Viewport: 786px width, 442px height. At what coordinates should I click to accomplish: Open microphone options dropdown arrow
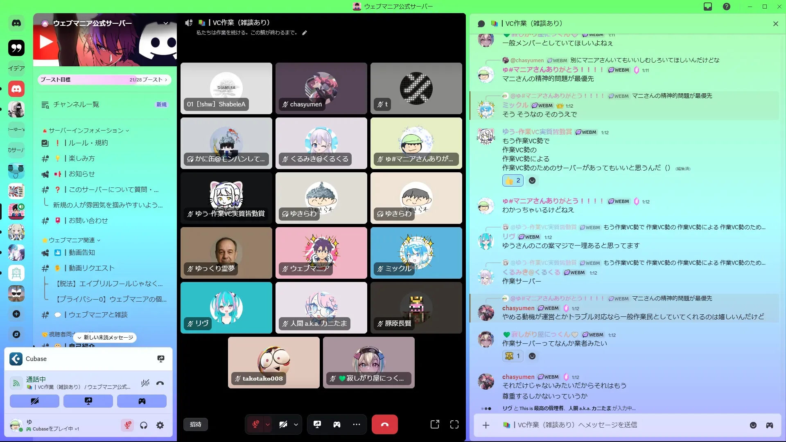268,424
